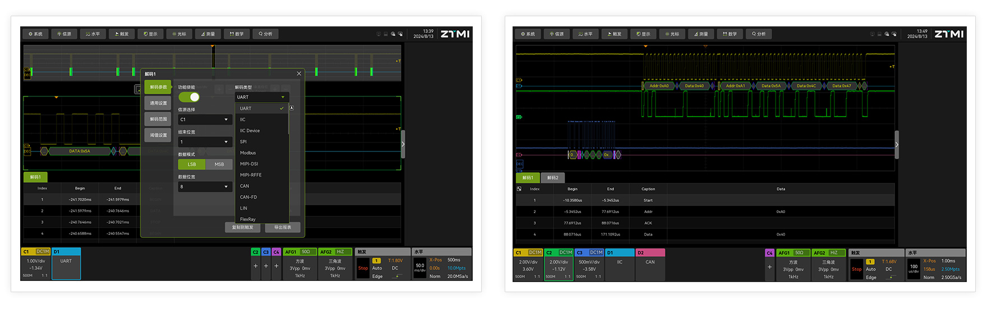This screenshot has height=323, width=987.
Task: Click the 分析 analysis button in right toolbar
Action: click(x=759, y=34)
